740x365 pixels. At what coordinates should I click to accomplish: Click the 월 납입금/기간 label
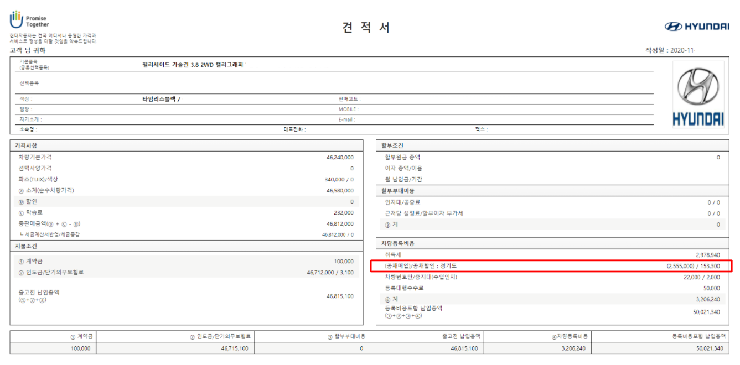[x=403, y=179]
